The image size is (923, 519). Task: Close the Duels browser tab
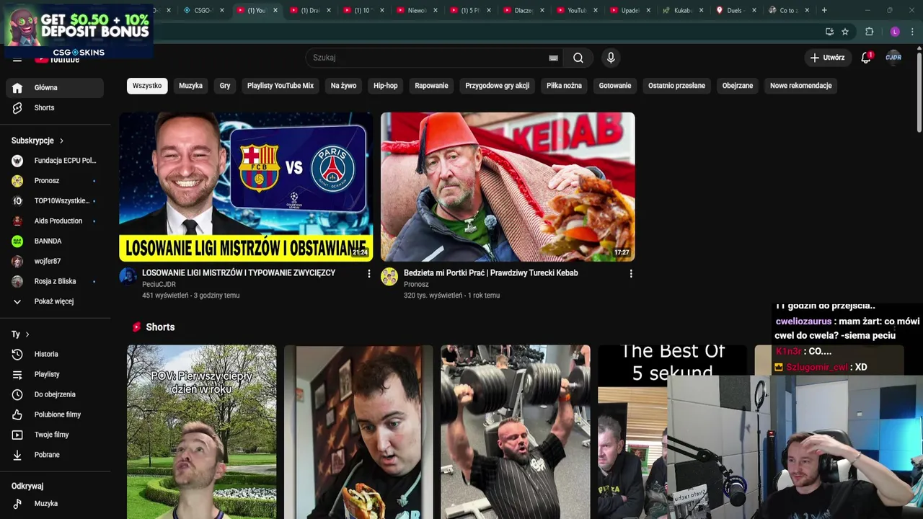[754, 10]
